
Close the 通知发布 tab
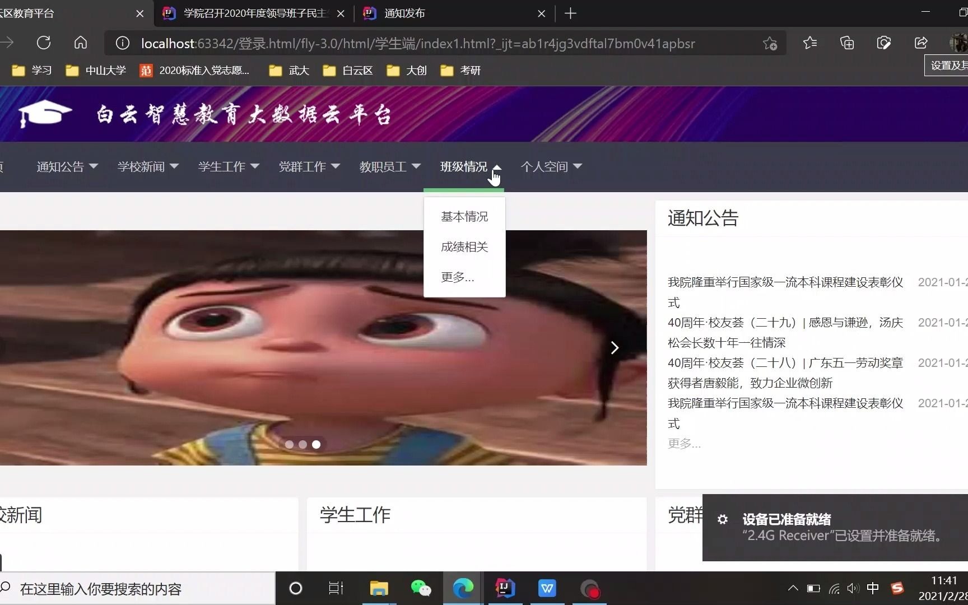click(x=541, y=13)
